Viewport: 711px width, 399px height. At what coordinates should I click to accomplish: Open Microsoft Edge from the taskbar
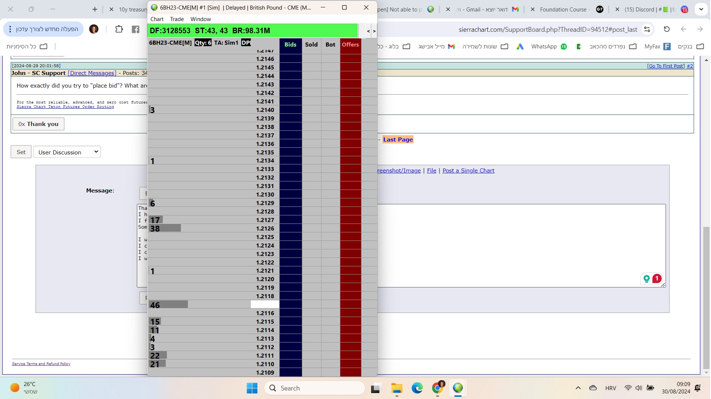[417, 388]
